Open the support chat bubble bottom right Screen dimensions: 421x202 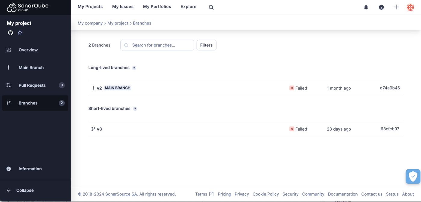point(413,176)
